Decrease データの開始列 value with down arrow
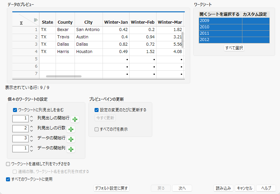The image size is (280, 194). pyautogui.click(x=32, y=151)
